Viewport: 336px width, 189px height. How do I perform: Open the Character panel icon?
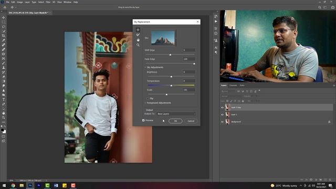(216, 47)
